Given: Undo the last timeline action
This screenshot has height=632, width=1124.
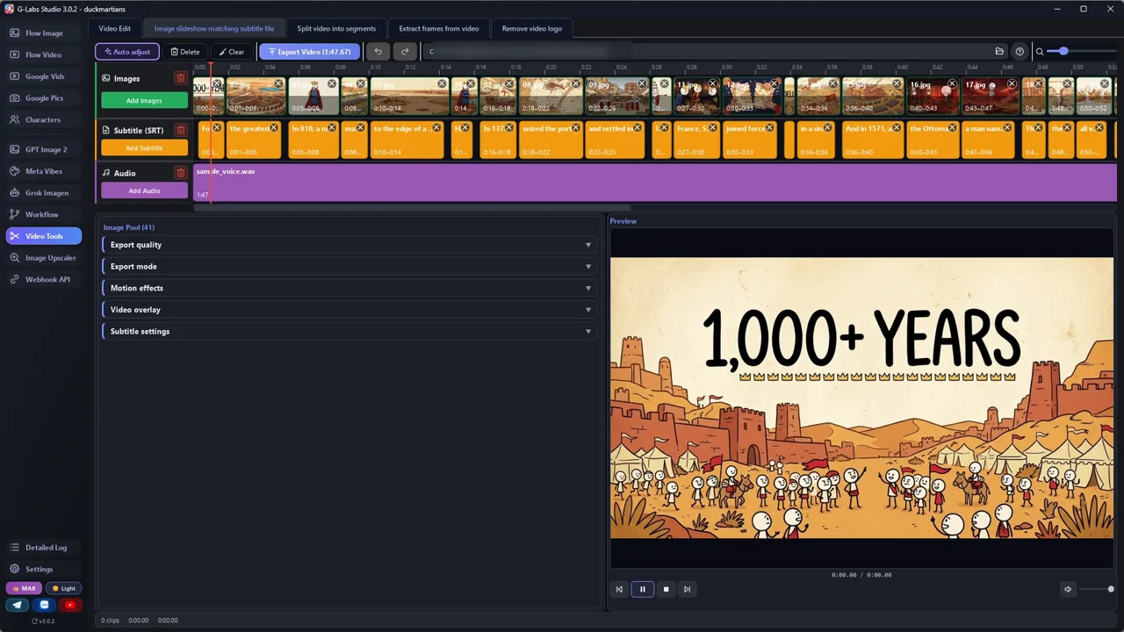Looking at the screenshot, I should tap(378, 52).
